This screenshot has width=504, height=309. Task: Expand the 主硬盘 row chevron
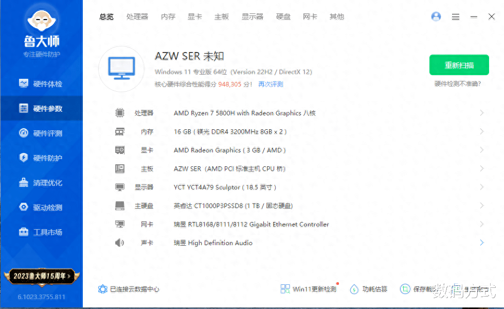481,205
